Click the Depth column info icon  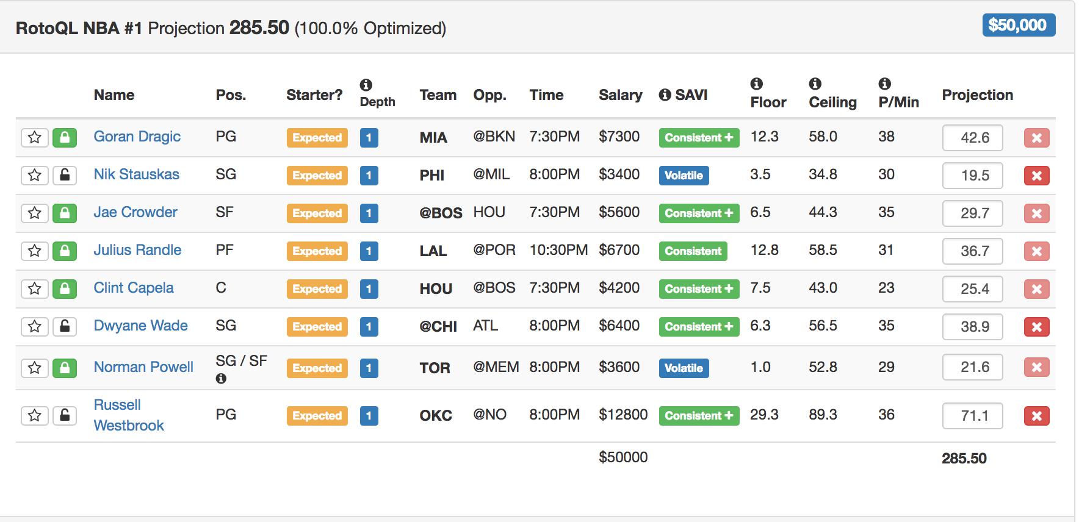click(366, 85)
